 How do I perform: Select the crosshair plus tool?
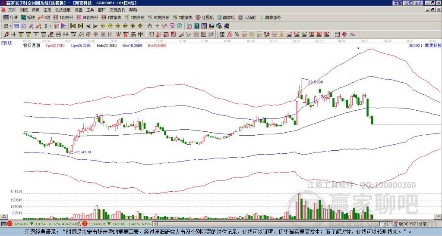(157, 26)
